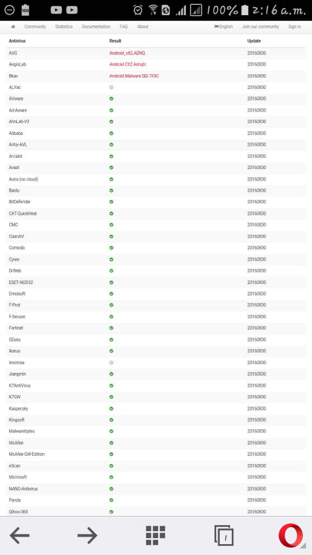Open the Documentation page

click(96, 27)
